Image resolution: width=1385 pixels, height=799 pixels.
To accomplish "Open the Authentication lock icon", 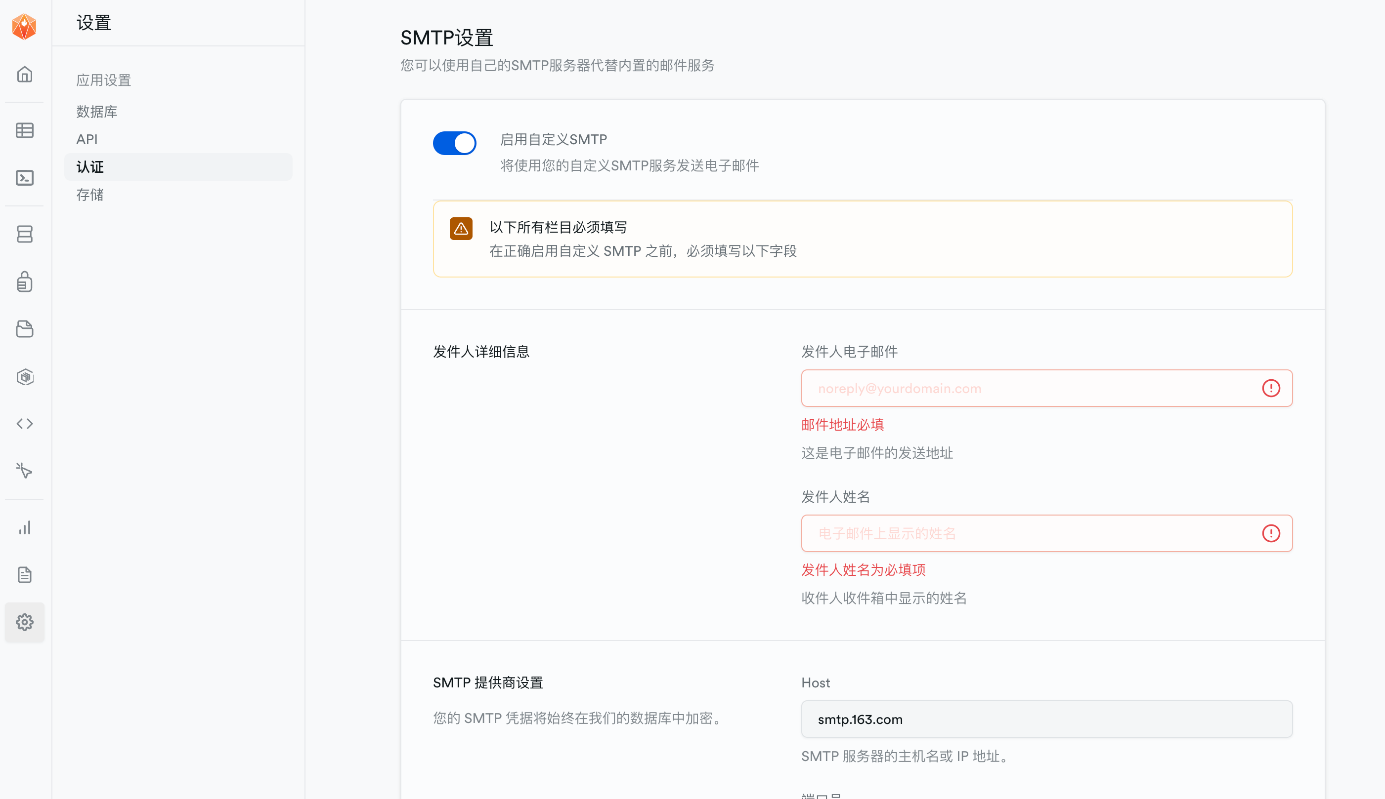I will pyautogui.click(x=24, y=281).
